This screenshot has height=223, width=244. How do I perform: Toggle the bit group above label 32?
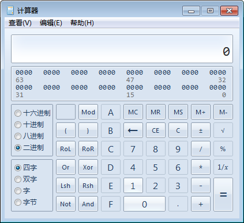point(217,72)
